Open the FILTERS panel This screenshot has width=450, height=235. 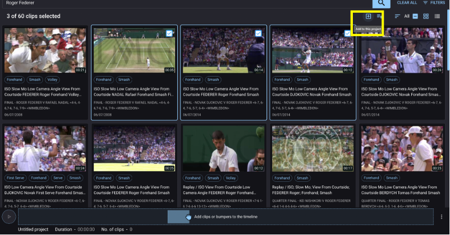(x=434, y=3)
